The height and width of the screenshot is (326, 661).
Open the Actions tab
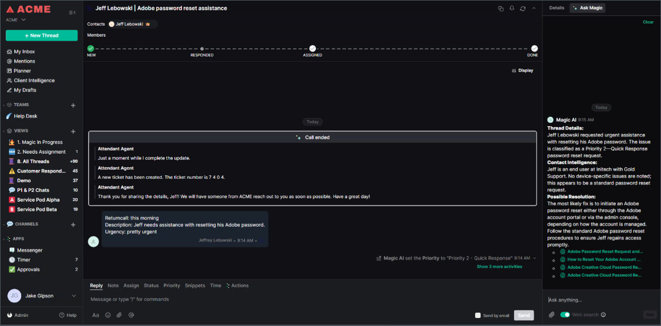click(x=238, y=285)
